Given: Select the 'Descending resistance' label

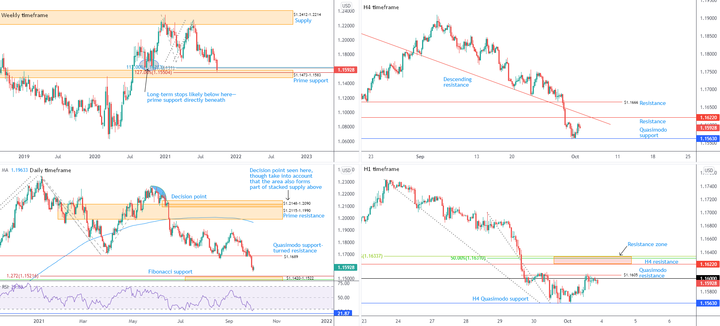Looking at the screenshot, I should (x=457, y=82).
